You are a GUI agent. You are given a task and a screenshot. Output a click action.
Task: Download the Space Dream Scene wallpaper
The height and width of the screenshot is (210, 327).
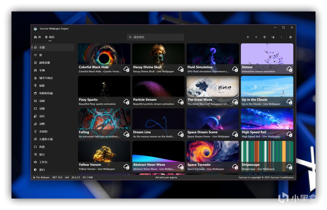coord(235,134)
